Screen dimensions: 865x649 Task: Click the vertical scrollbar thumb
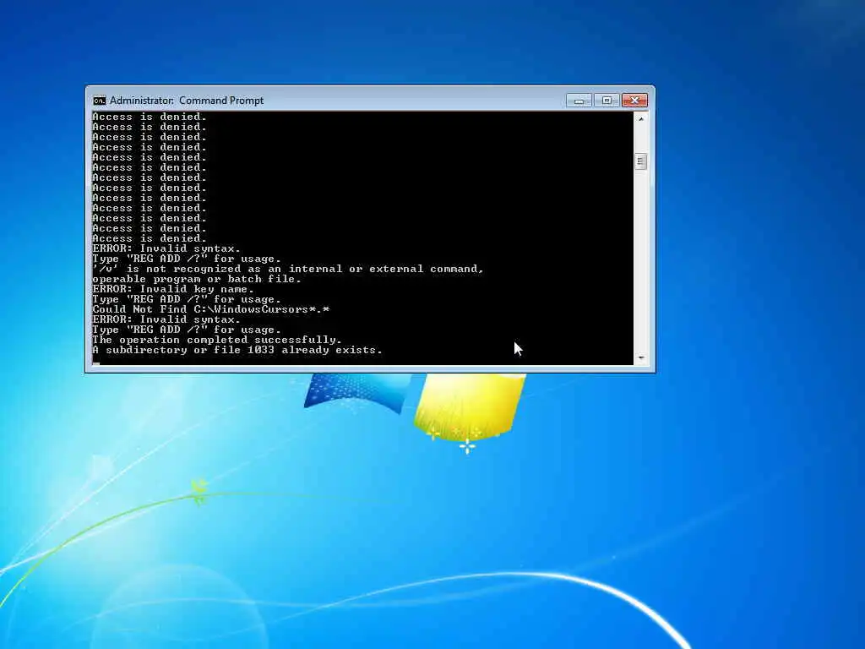tap(640, 161)
